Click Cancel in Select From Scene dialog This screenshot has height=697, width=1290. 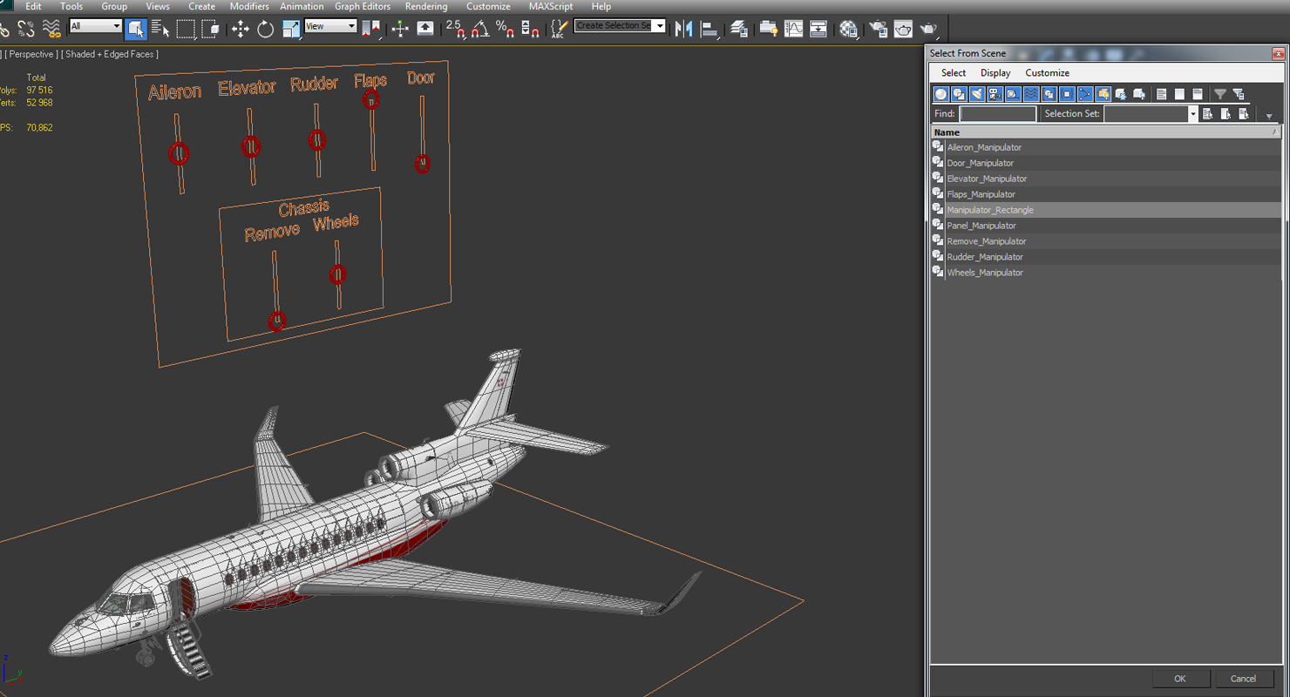click(x=1243, y=679)
